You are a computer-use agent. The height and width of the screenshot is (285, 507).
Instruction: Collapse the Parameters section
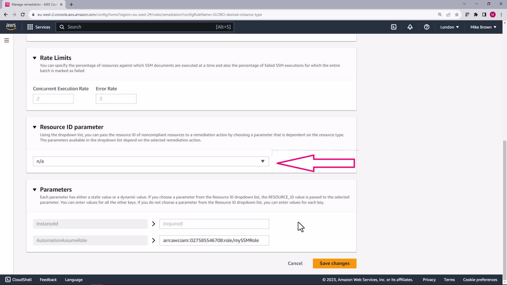point(35,190)
